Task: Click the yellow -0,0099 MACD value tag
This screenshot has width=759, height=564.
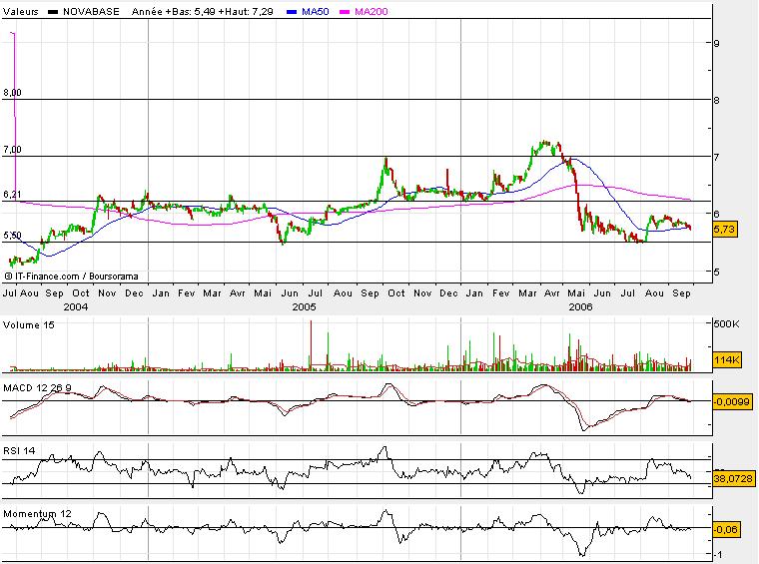Action: pos(732,401)
